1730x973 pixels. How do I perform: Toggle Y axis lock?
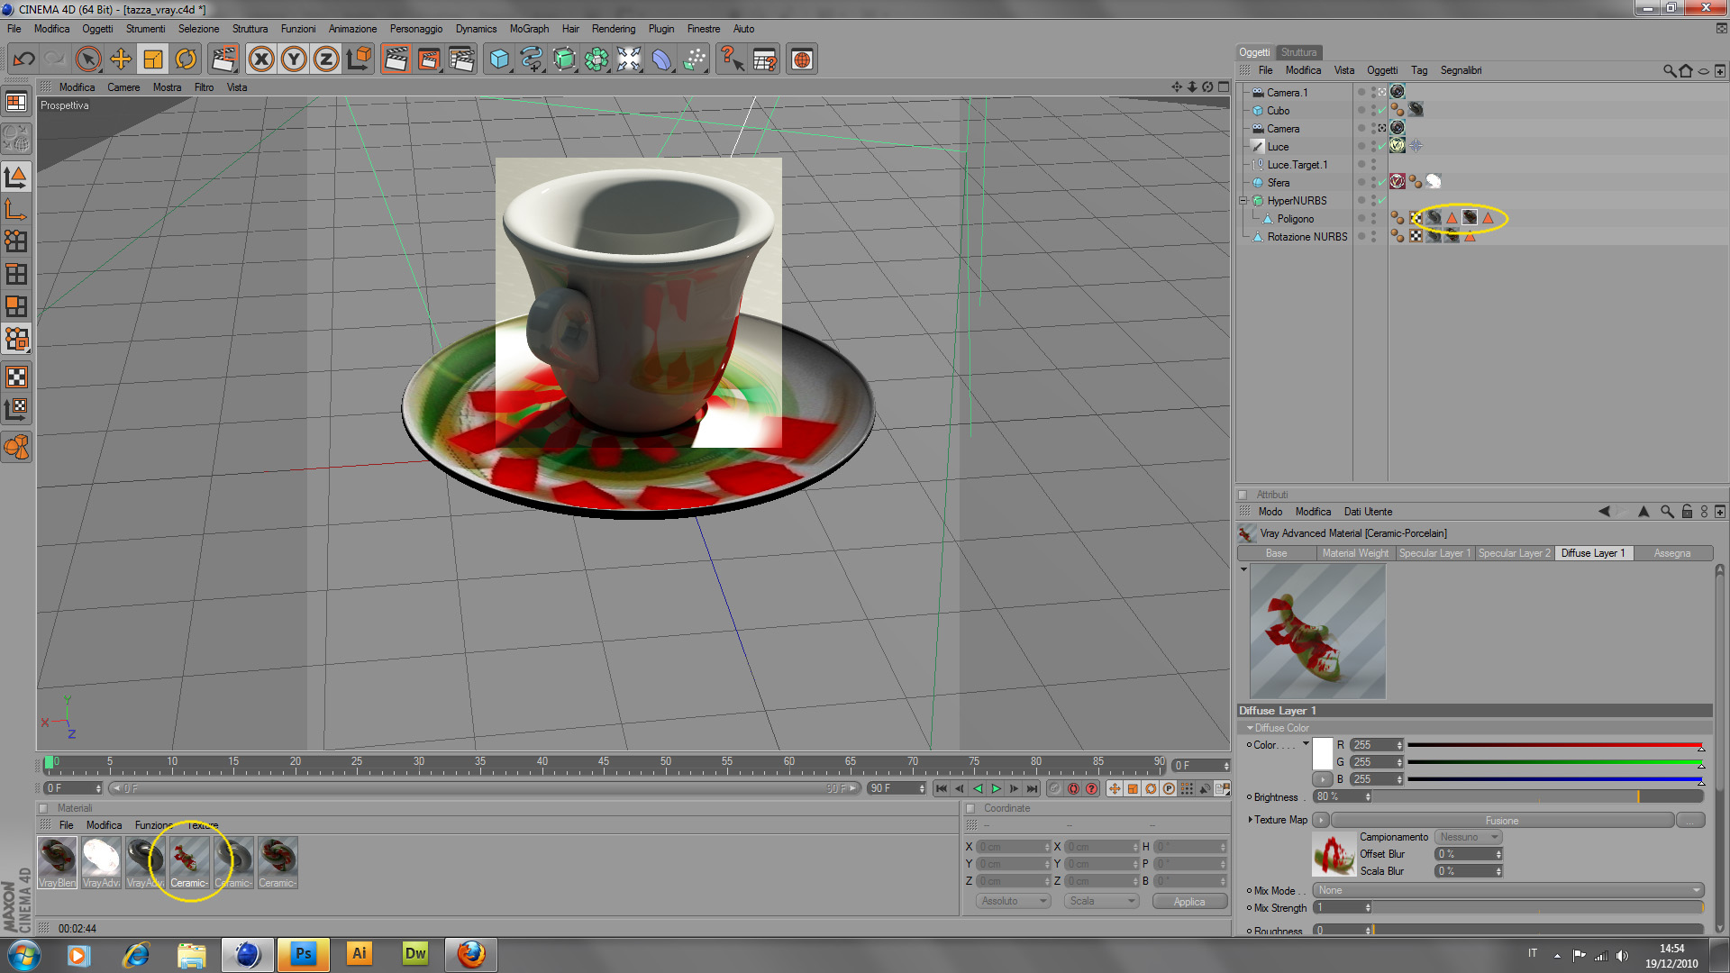(x=294, y=59)
